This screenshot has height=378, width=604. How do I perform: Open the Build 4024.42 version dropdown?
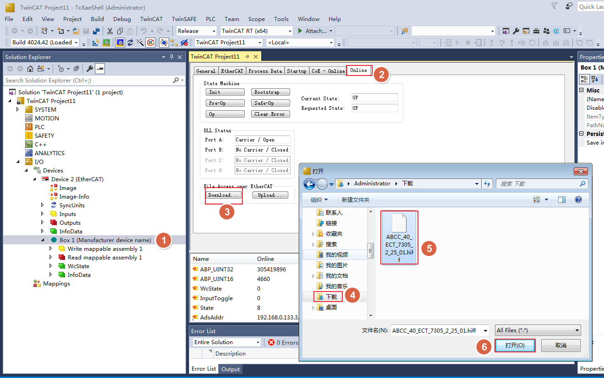point(44,43)
